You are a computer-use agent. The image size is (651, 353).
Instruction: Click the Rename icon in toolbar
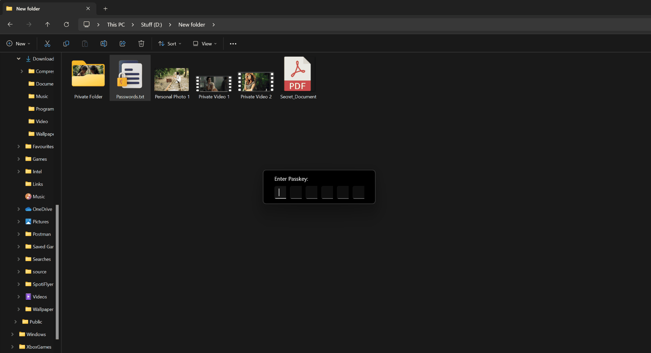(x=104, y=43)
